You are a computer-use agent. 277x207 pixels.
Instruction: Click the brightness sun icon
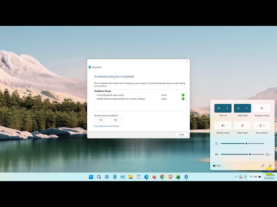tap(216, 144)
